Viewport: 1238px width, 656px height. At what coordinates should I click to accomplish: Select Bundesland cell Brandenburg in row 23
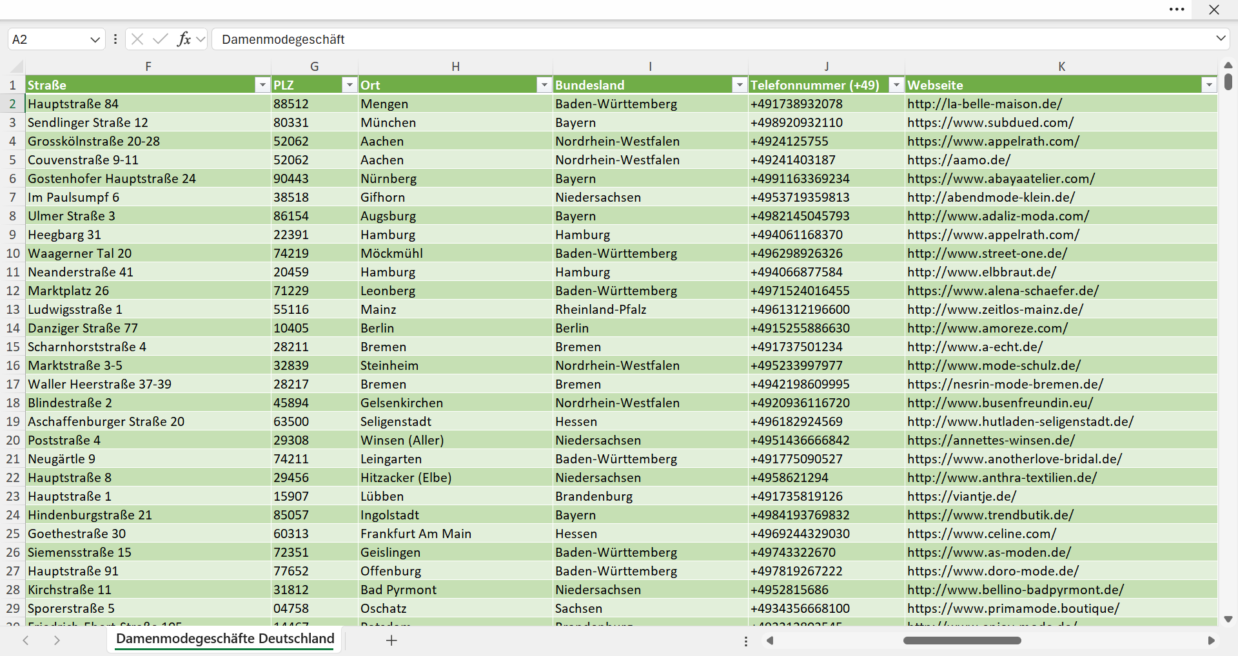click(651, 496)
